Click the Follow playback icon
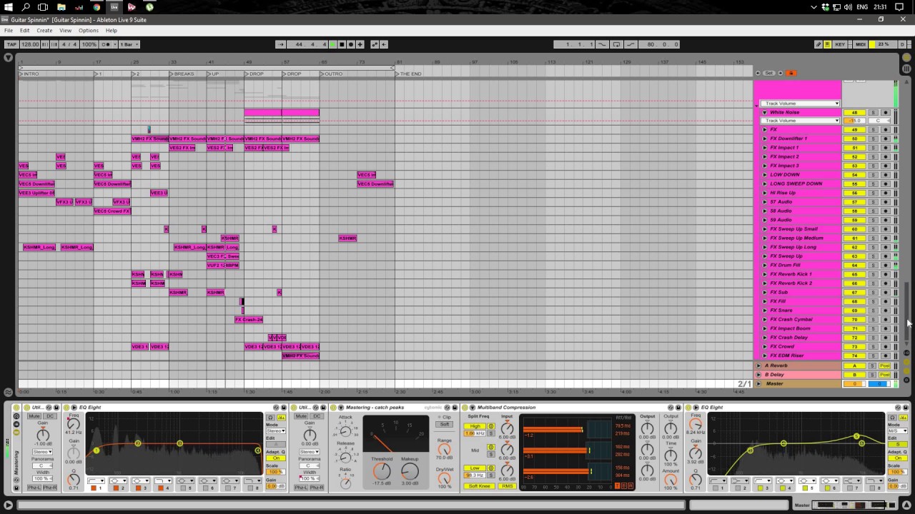The width and height of the screenshot is (915, 514). pos(281,44)
